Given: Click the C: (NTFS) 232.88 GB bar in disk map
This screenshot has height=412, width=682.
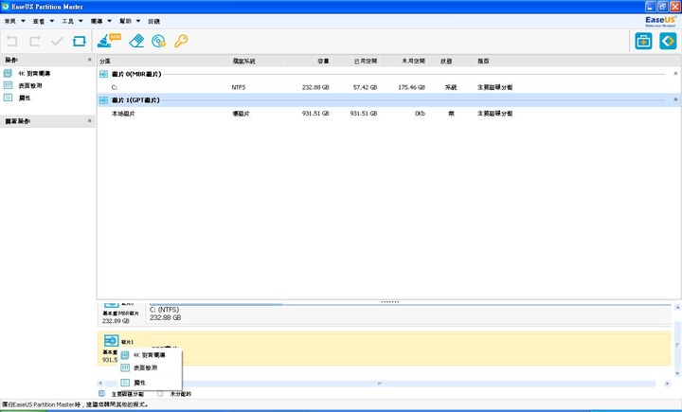Looking at the screenshot, I should click(409, 313).
